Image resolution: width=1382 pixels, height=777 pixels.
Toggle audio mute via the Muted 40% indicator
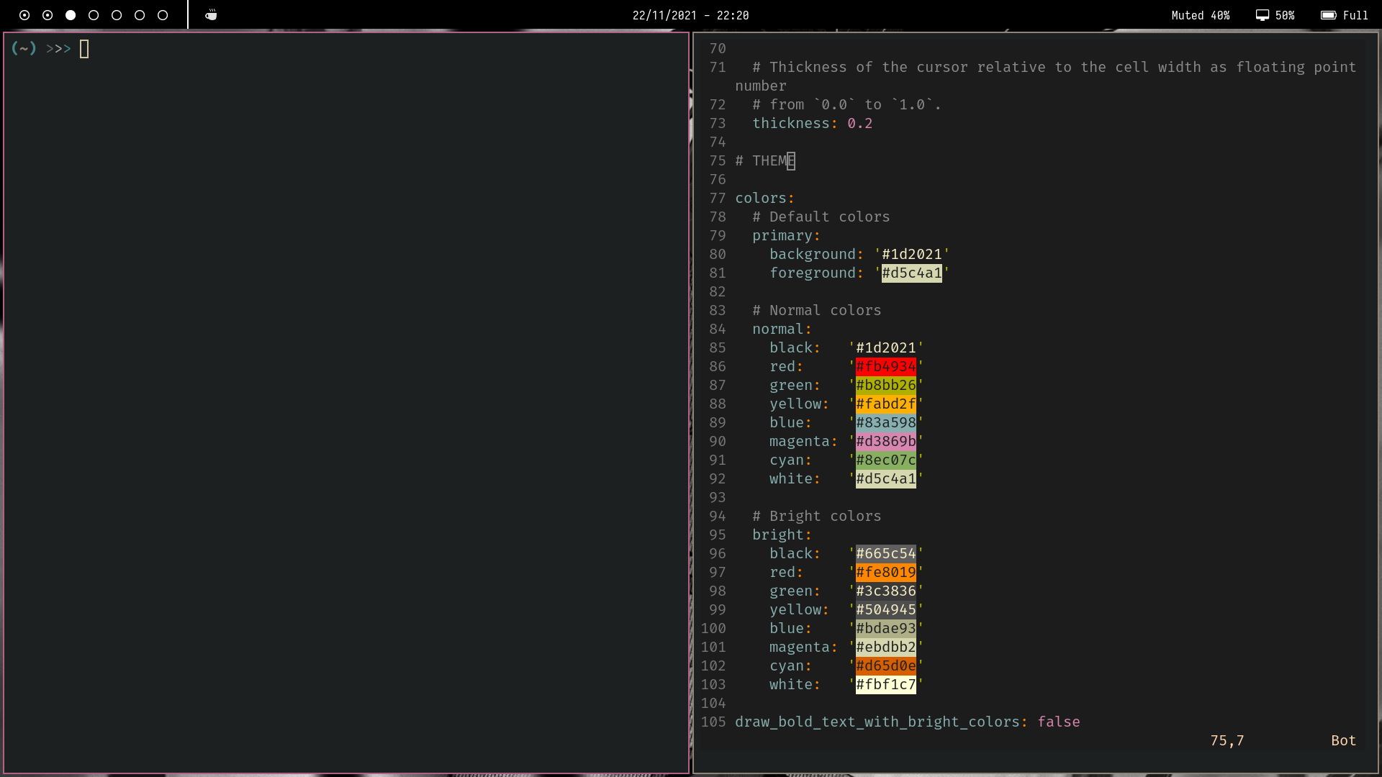tap(1199, 14)
